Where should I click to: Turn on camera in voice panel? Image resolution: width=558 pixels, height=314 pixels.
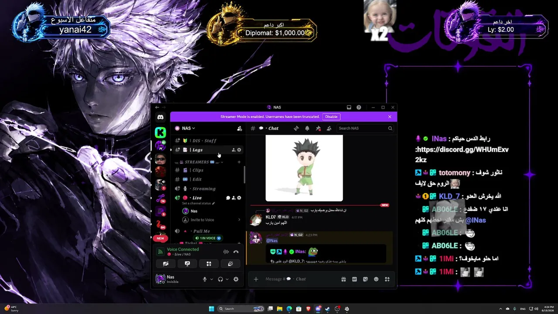166,263
